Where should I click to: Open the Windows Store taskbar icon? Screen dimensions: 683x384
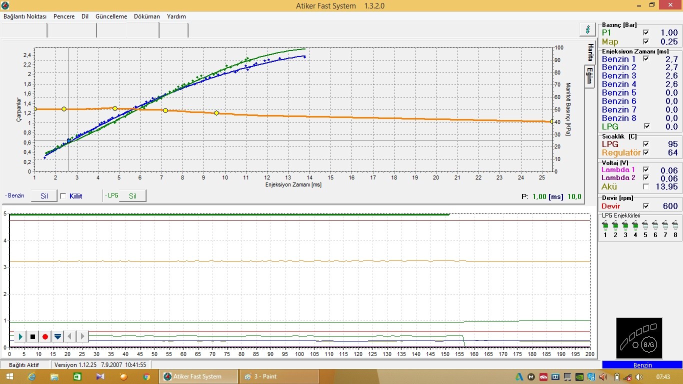77,376
